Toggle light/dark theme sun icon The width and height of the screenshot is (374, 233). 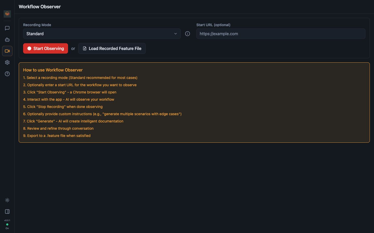point(7,200)
